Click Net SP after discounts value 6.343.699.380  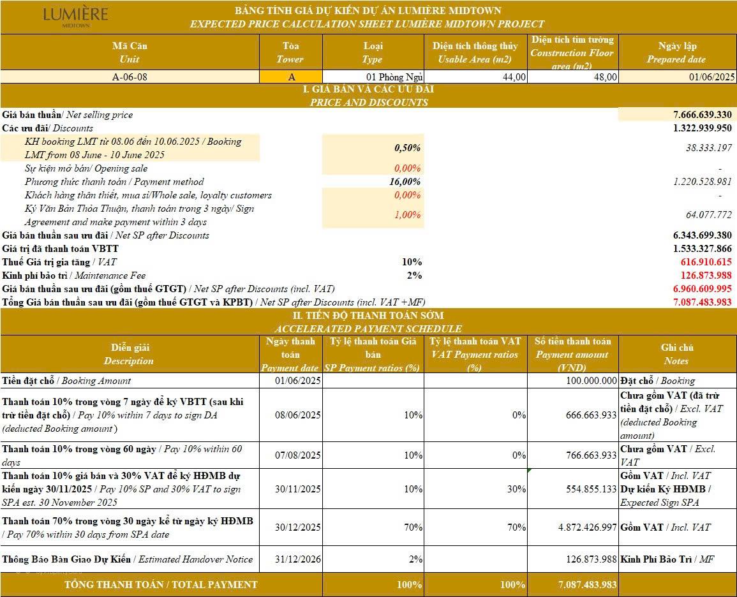[x=702, y=235]
